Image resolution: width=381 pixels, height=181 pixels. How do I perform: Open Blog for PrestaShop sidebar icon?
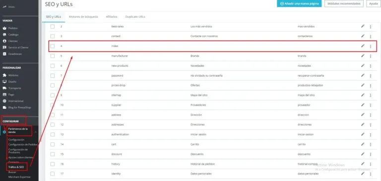pyautogui.click(x=4, y=107)
